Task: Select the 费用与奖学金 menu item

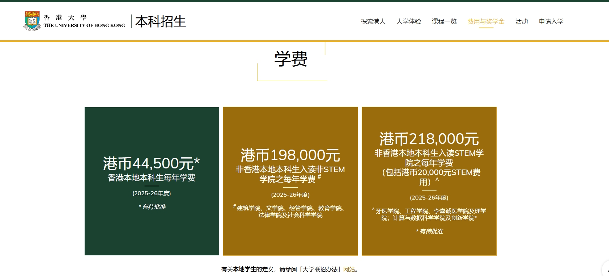Action: pyautogui.click(x=486, y=21)
